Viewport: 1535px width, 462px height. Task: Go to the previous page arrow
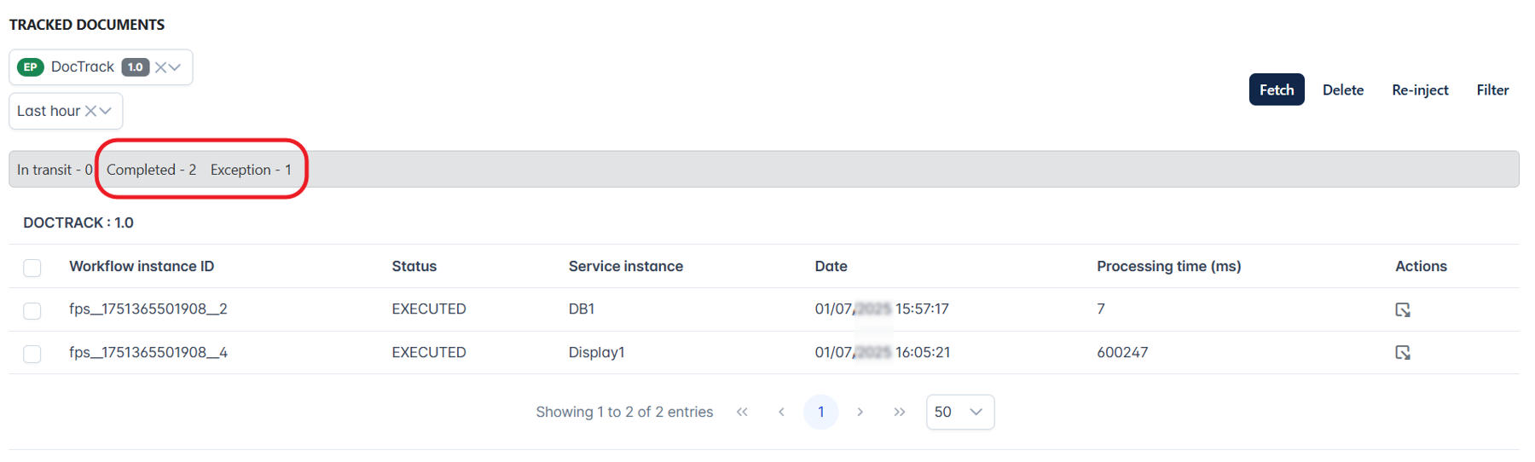pos(781,412)
